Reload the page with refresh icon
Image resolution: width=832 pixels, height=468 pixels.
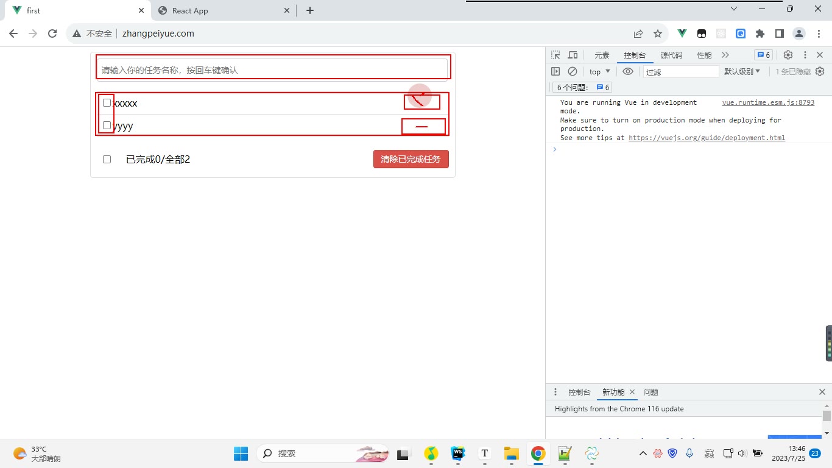pyautogui.click(x=52, y=34)
